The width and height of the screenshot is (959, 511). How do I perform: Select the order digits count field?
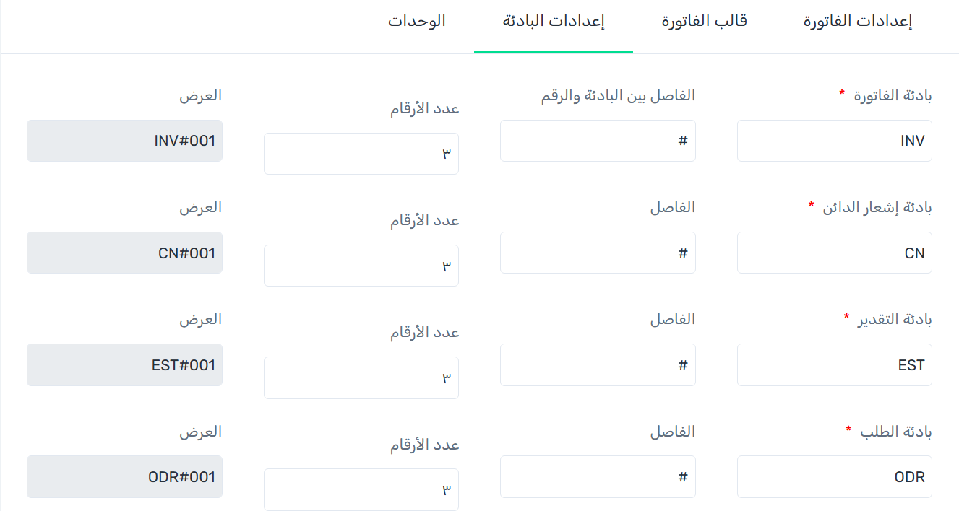click(361, 489)
